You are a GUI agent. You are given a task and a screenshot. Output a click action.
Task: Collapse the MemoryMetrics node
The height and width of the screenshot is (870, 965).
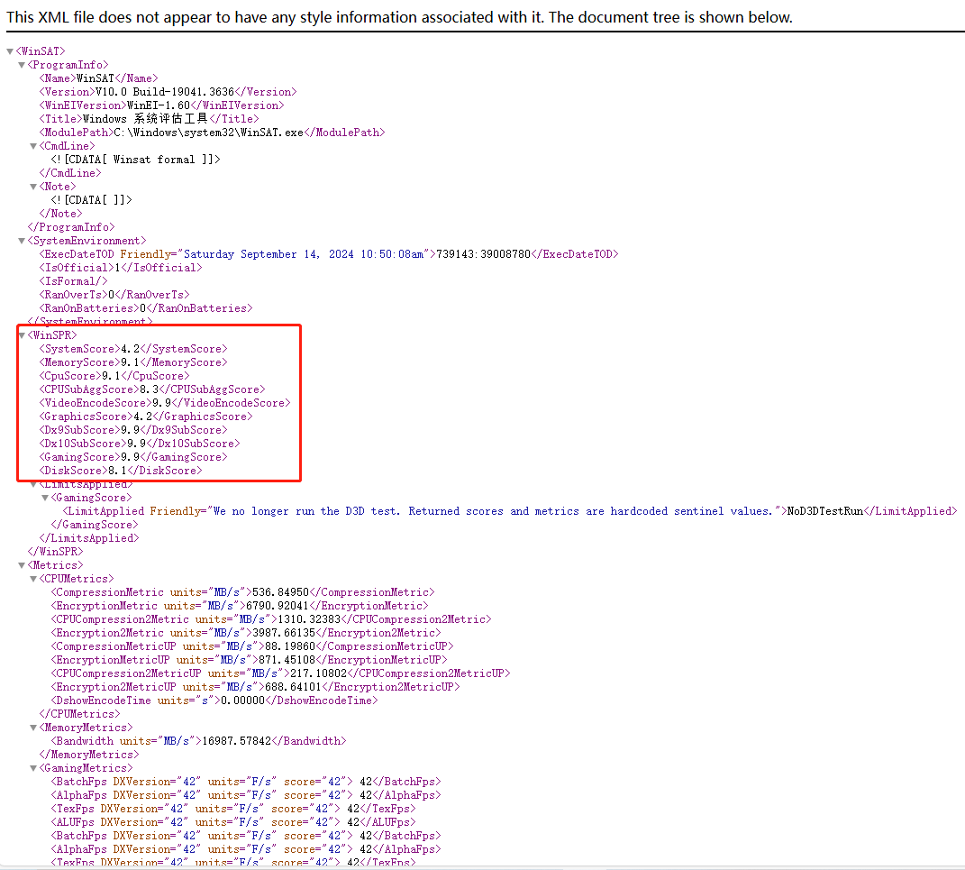tap(33, 728)
